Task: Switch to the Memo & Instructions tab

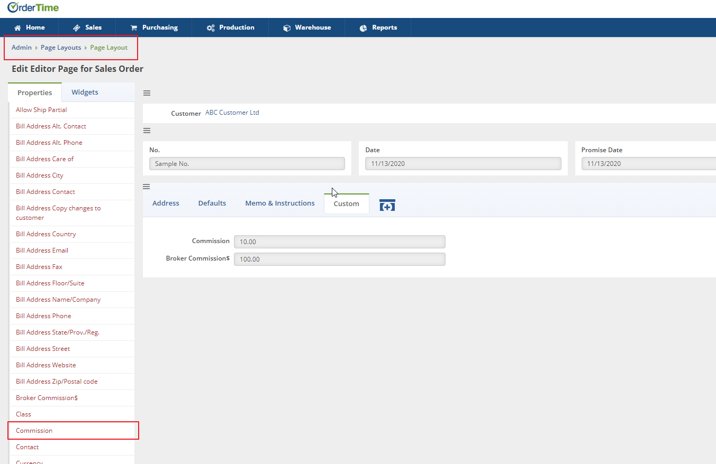Action: [x=280, y=203]
